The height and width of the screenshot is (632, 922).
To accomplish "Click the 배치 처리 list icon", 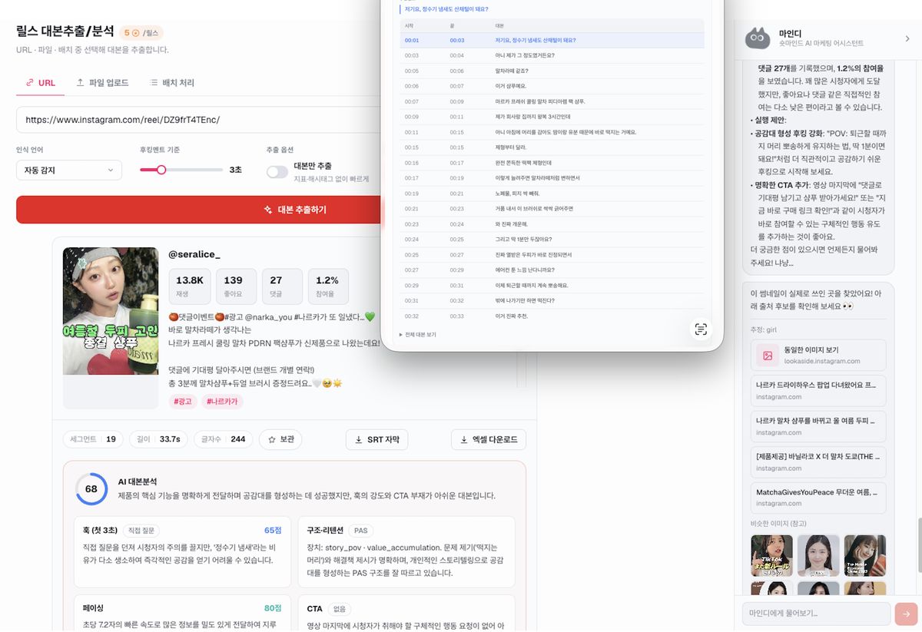I will click(x=154, y=83).
